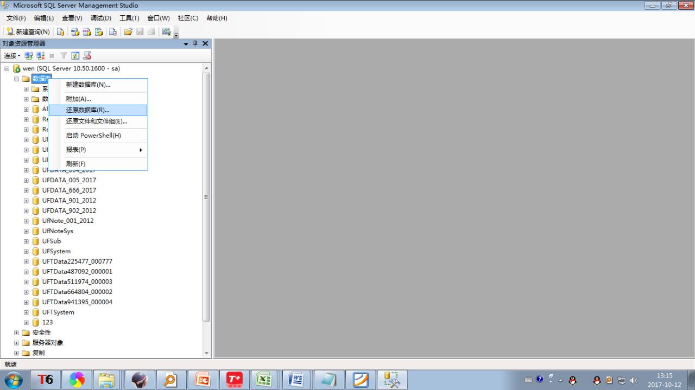Screen dimensions: 695x390
Task: Expand the 复制 folder
Action: (x=16, y=353)
